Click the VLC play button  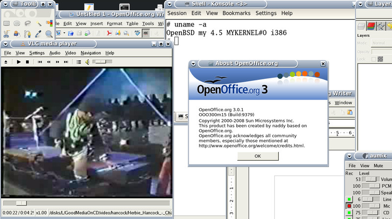click(x=19, y=62)
